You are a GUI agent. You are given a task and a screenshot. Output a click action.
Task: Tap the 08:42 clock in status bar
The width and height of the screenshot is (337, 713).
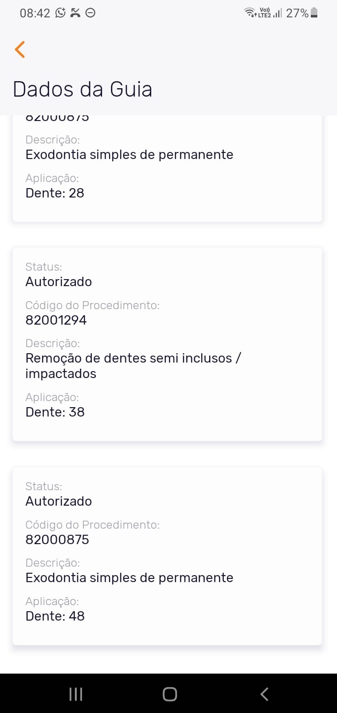pyautogui.click(x=35, y=13)
